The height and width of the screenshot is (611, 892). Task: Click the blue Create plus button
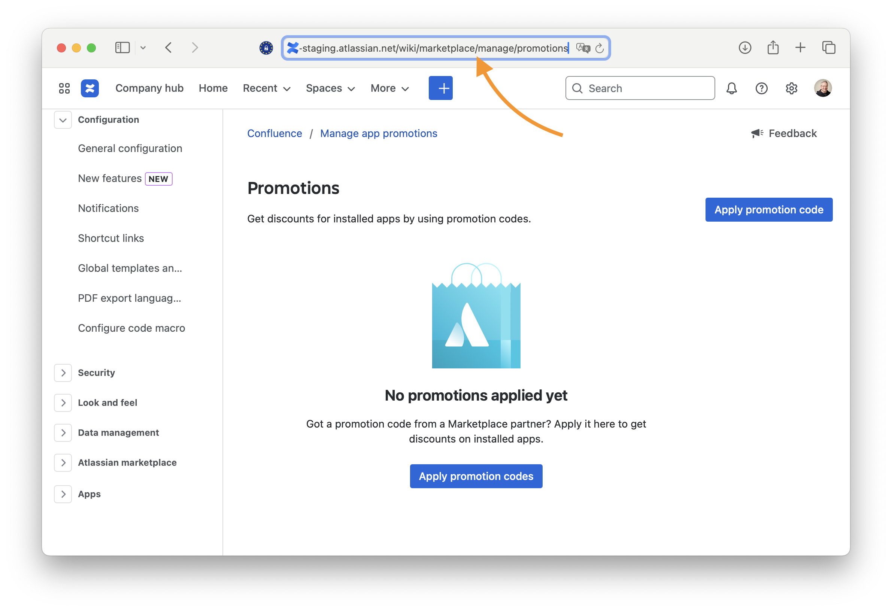441,88
